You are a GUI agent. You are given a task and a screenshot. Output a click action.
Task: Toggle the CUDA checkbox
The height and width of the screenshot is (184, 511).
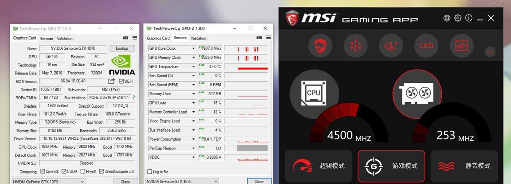pos(64,171)
